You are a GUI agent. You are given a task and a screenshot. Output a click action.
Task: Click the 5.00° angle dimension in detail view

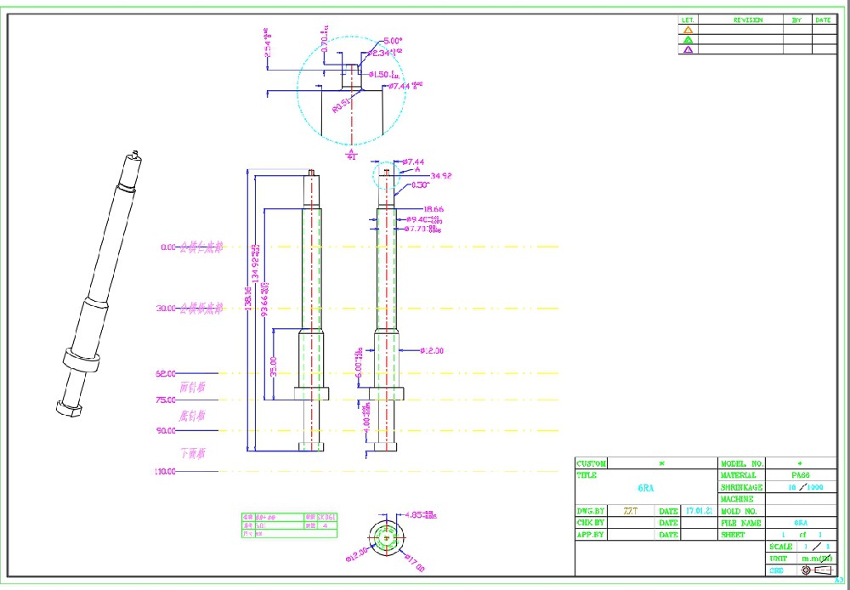click(x=393, y=40)
